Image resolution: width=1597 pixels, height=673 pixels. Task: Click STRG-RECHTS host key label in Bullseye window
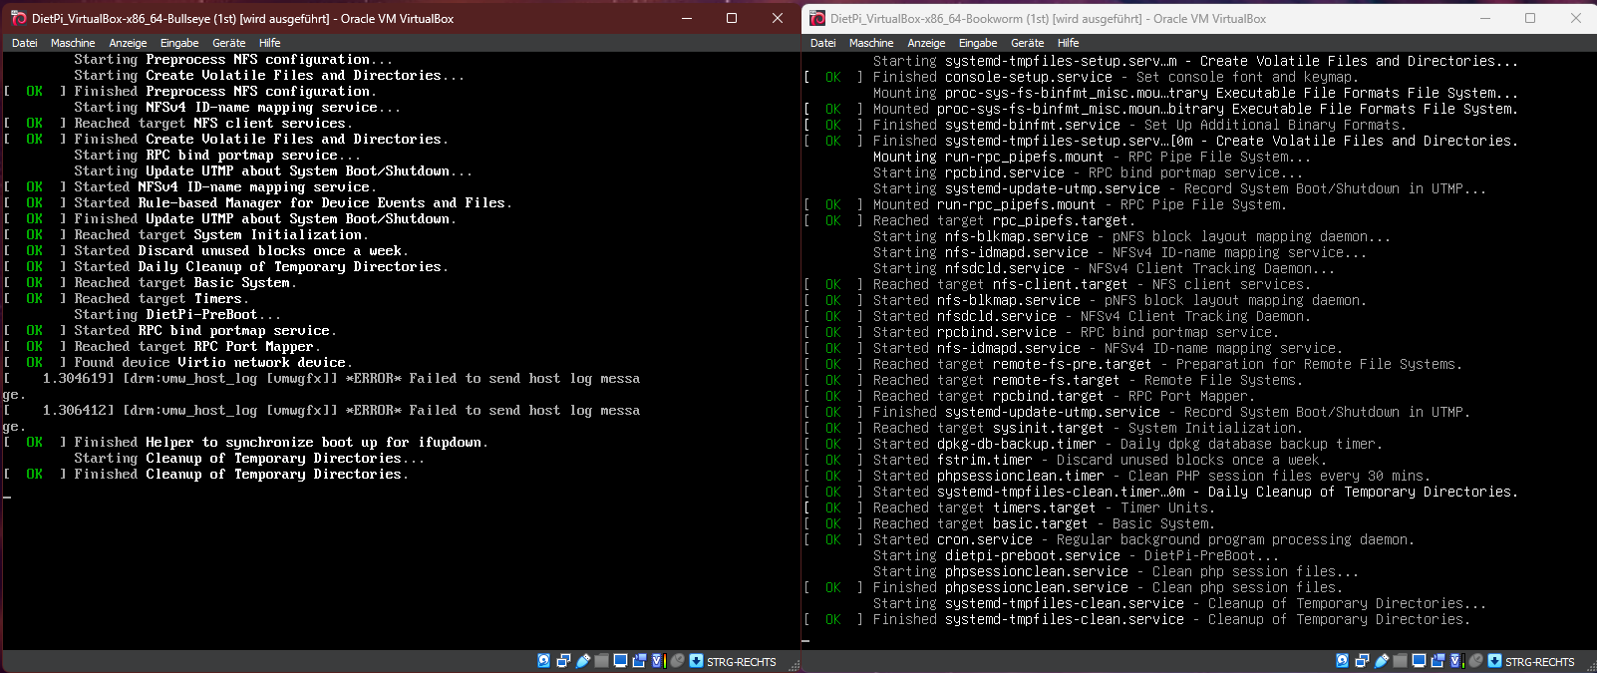[x=742, y=662]
